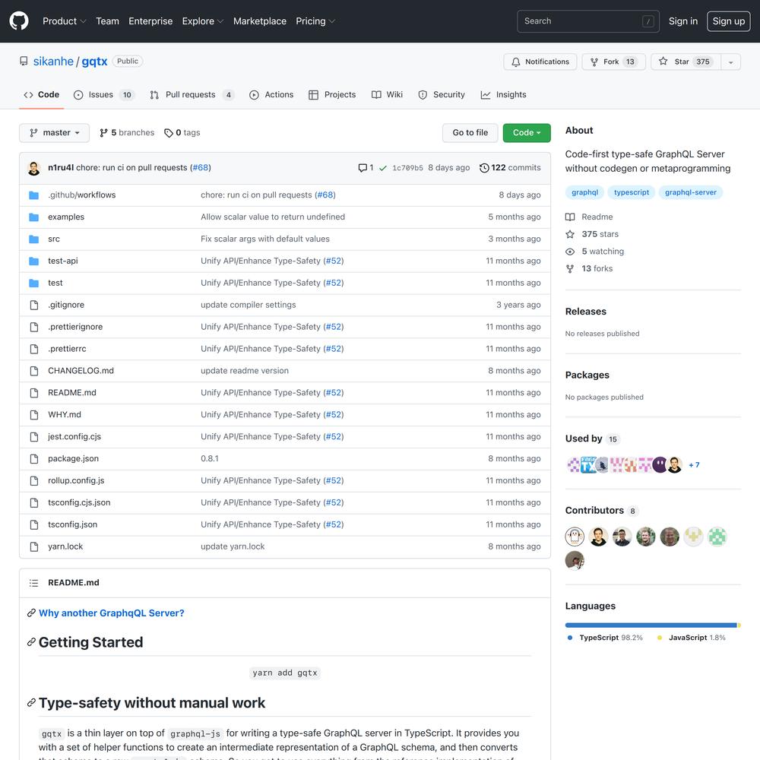
Task: Click the first contributor avatar
Action: click(x=575, y=537)
